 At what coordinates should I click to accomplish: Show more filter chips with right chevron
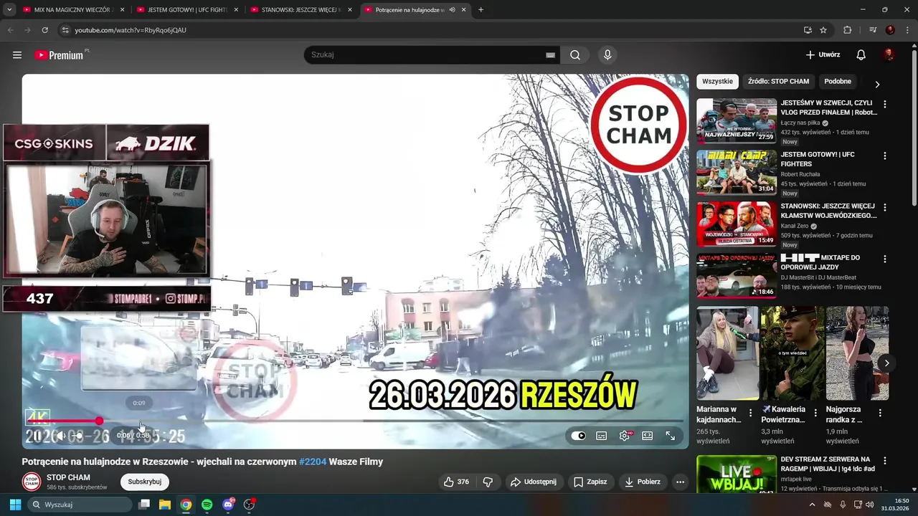876,84
